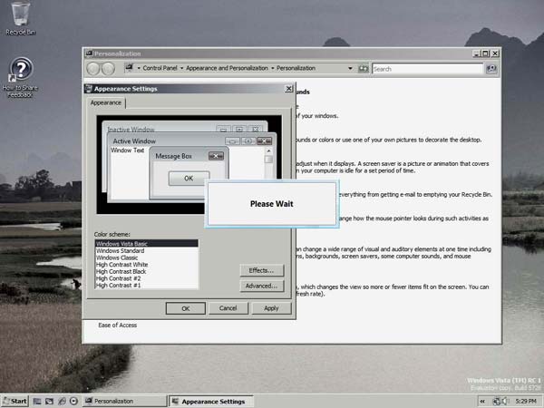544x408 pixels.
Task: Click the Start button on taskbar
Action: [x=15, y=400]
